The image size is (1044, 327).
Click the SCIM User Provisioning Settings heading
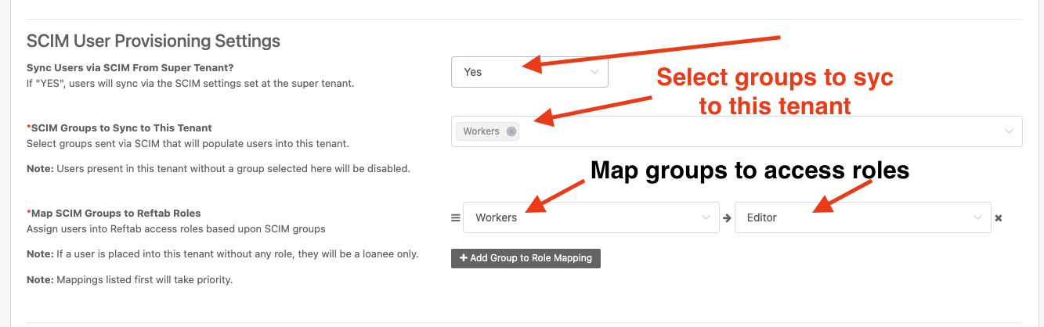click(x=154, y=40)
